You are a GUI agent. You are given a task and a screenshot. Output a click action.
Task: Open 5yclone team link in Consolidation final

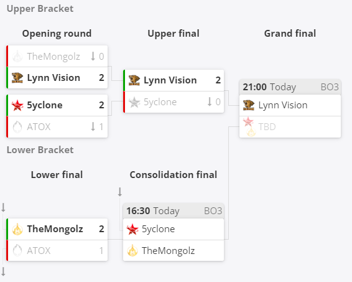(x=158, y=229)
